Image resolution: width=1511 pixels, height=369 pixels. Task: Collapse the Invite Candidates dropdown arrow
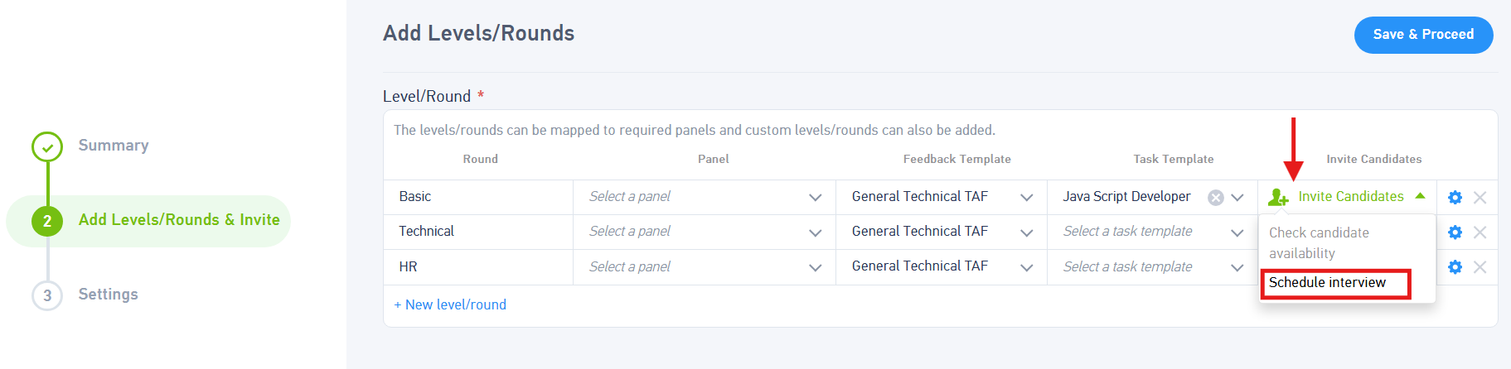[x=1420, y=196]
